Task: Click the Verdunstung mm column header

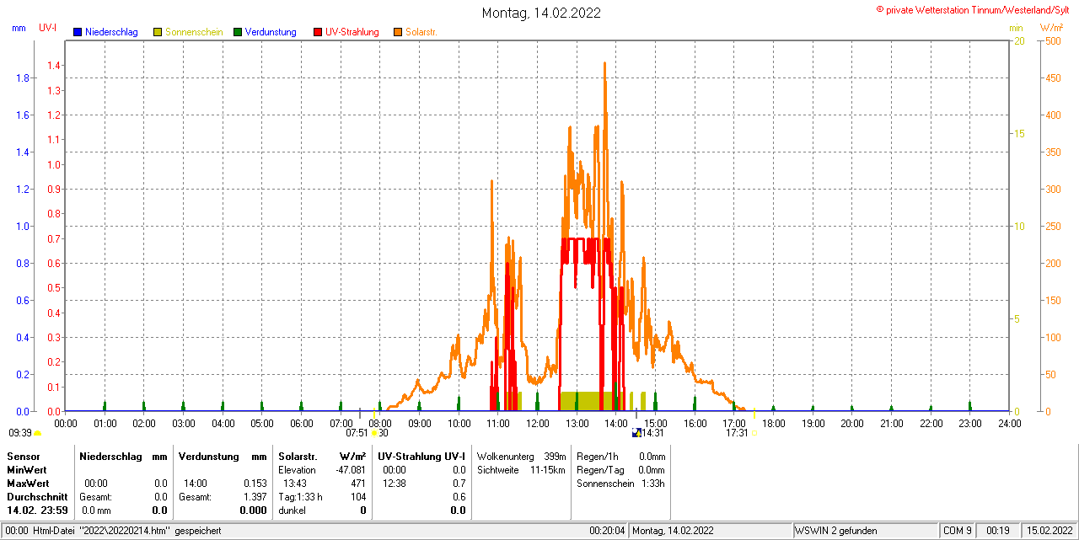Action: point(223,456)
